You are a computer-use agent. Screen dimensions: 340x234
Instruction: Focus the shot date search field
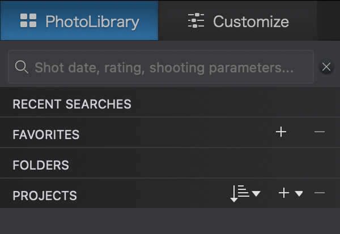tap(164, 67)
